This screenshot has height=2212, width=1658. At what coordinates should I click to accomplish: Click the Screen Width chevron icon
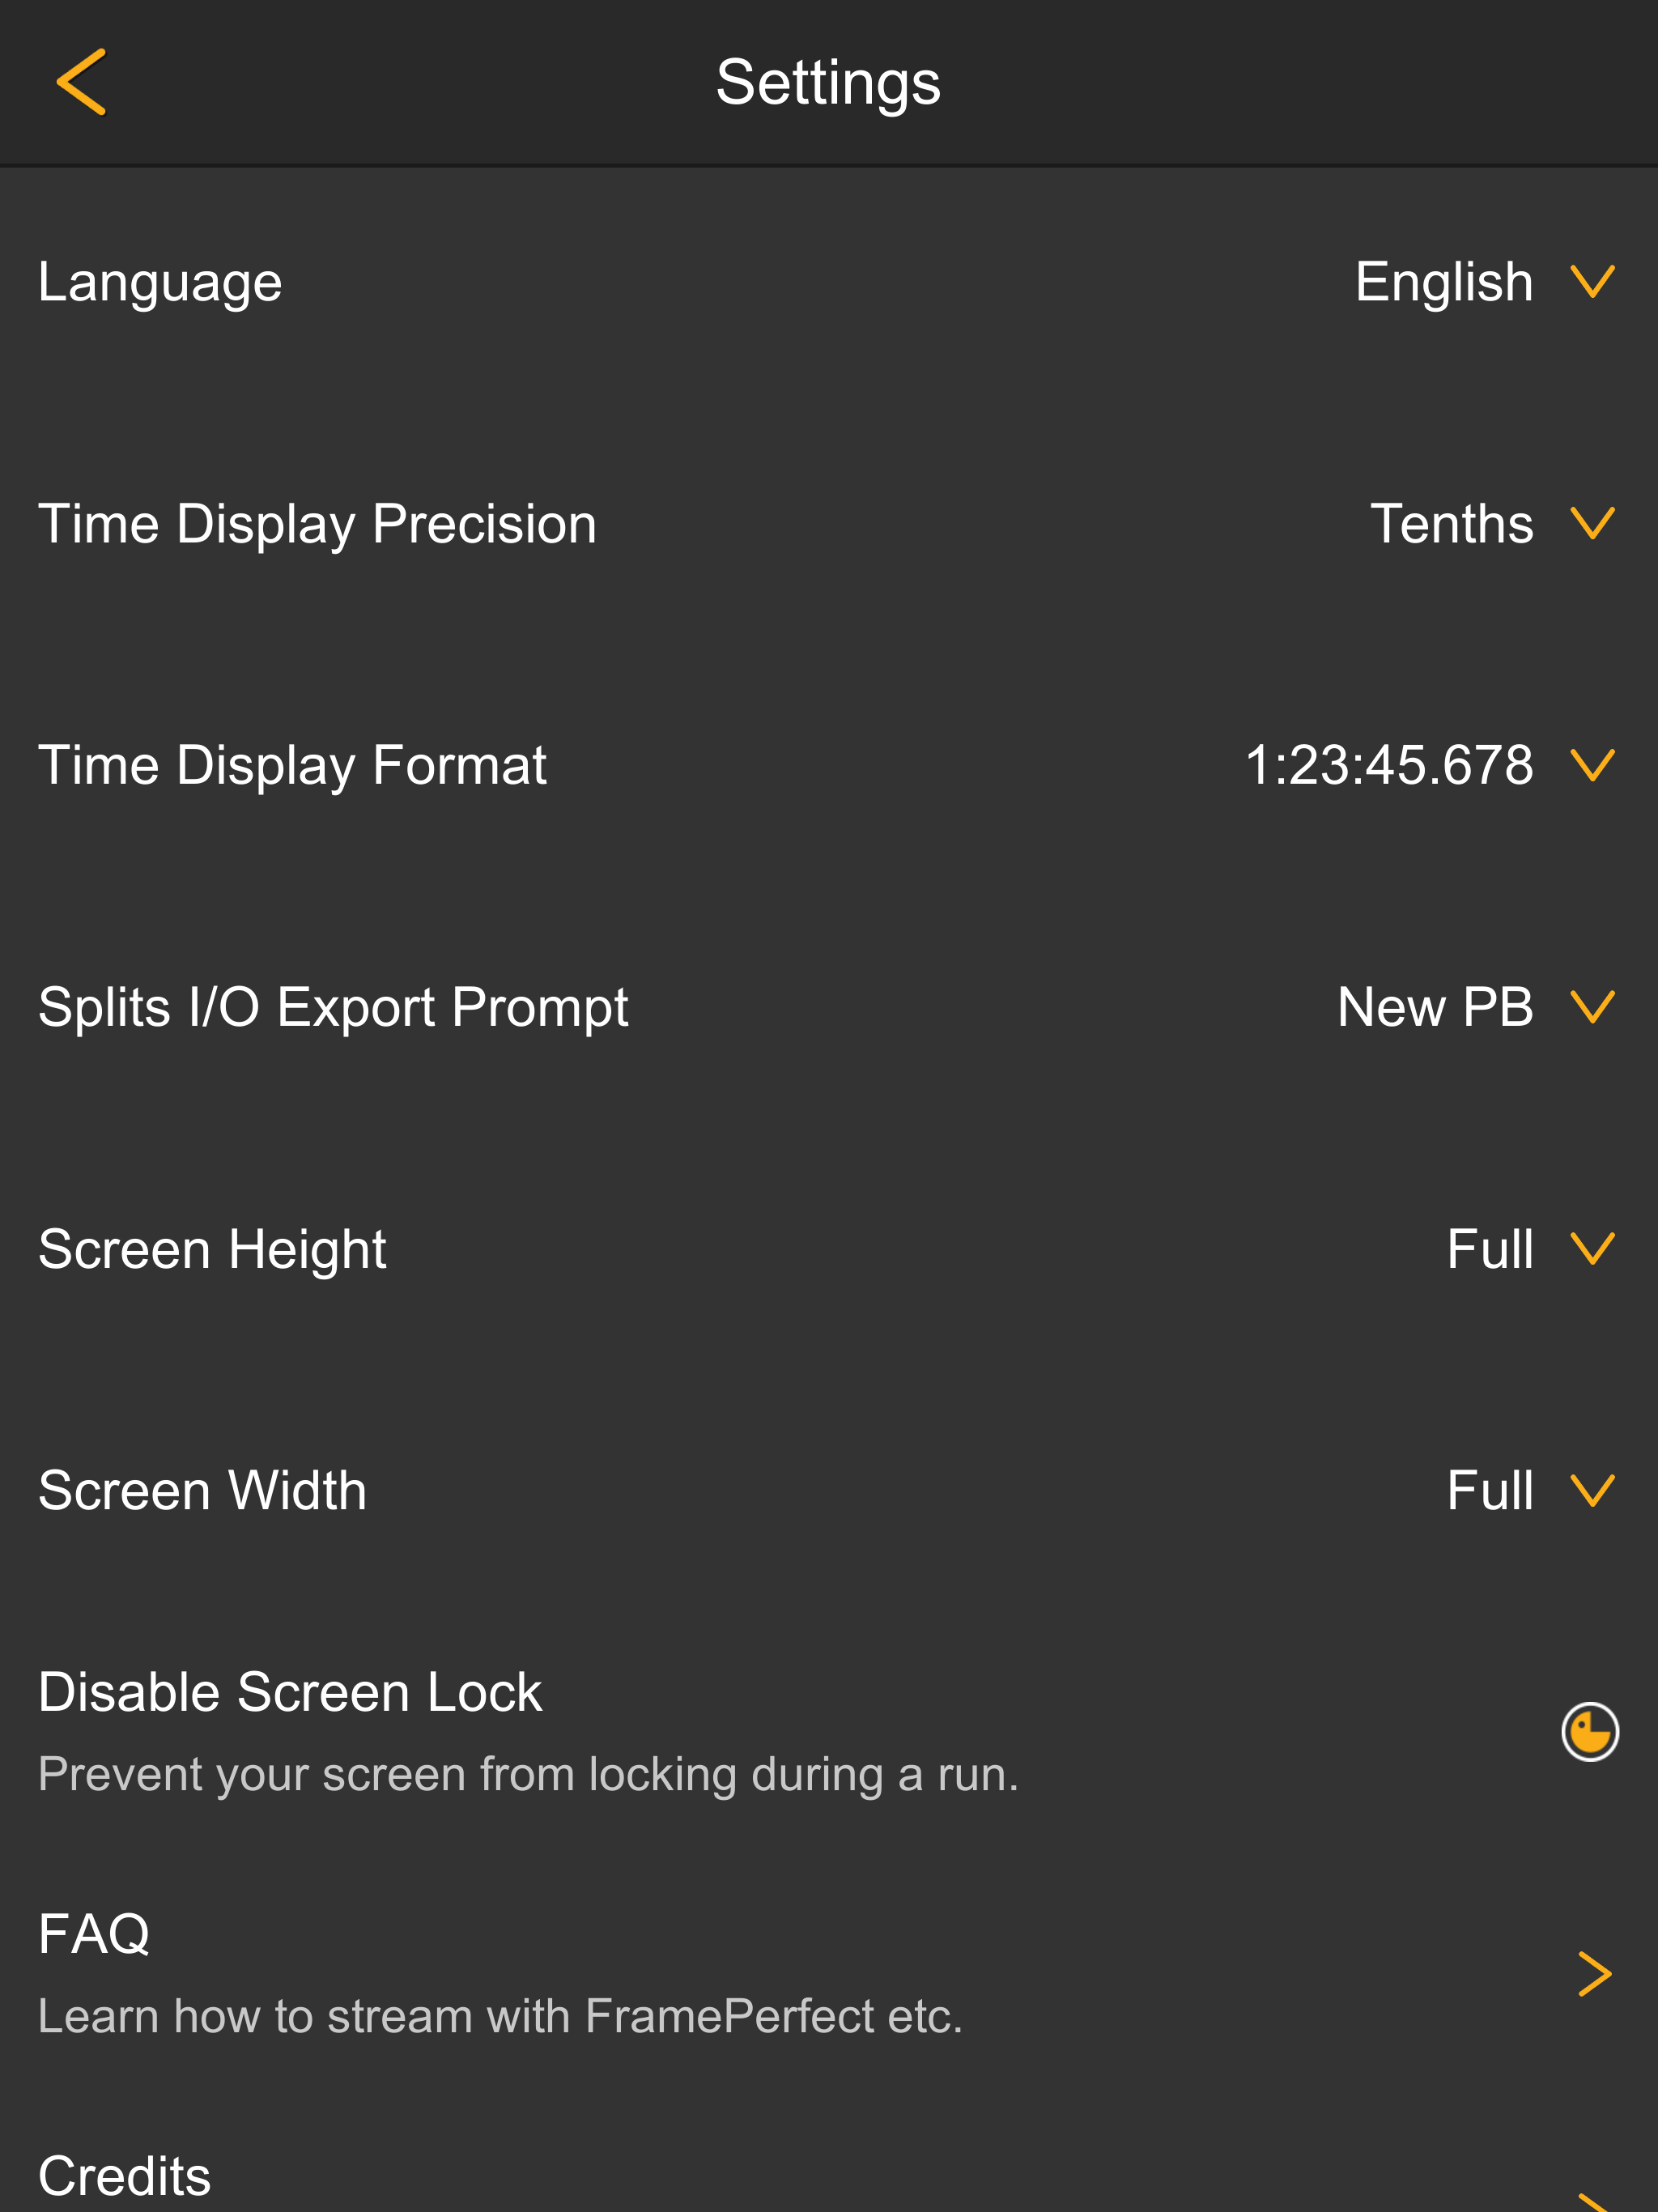coord(1592,1490)
